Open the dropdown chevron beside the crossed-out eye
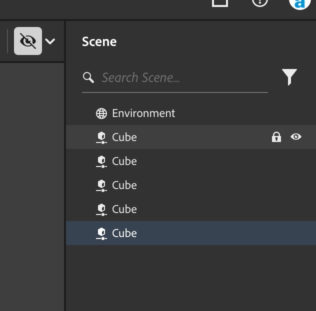Viewport: 316px width, 311px height. 50,41
